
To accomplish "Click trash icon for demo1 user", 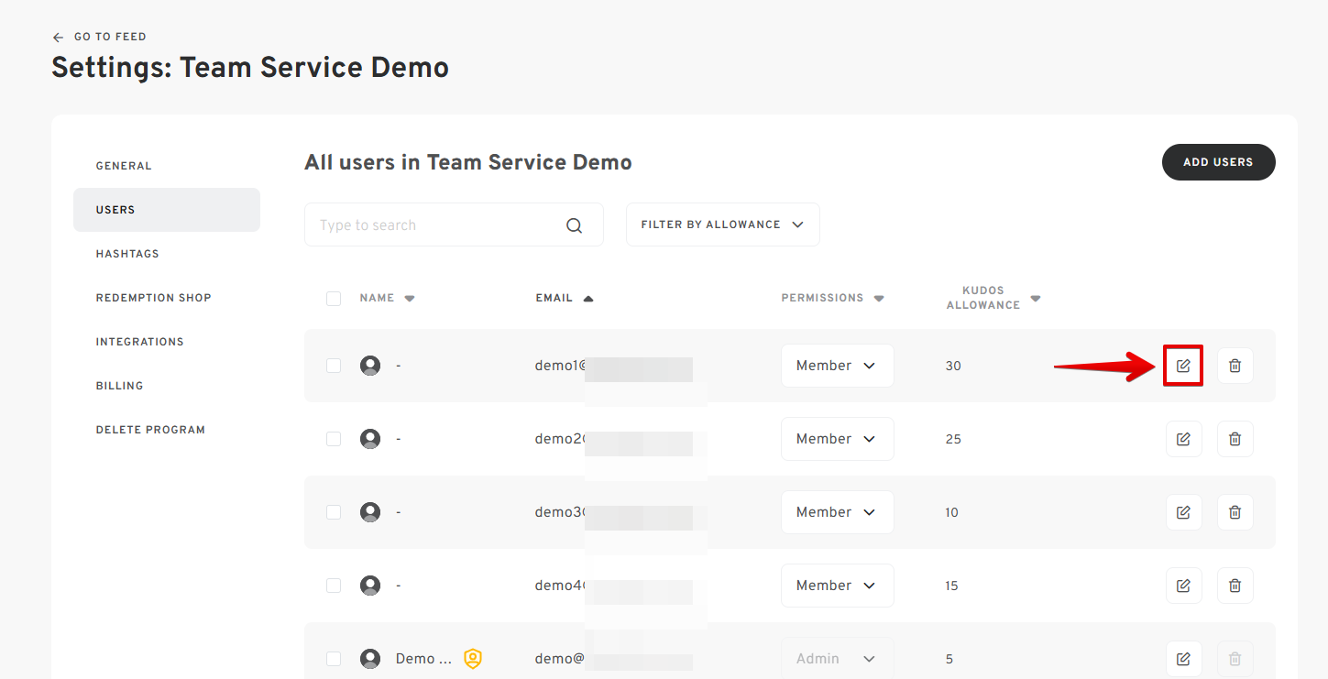I will click(1235, 366).
